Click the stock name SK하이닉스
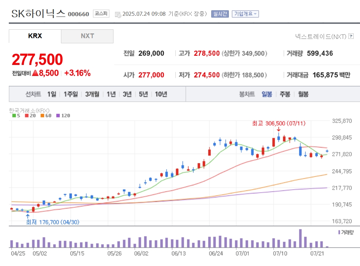Image resolution: width=360 pixels, height=266 pixels. click(38, 14)
